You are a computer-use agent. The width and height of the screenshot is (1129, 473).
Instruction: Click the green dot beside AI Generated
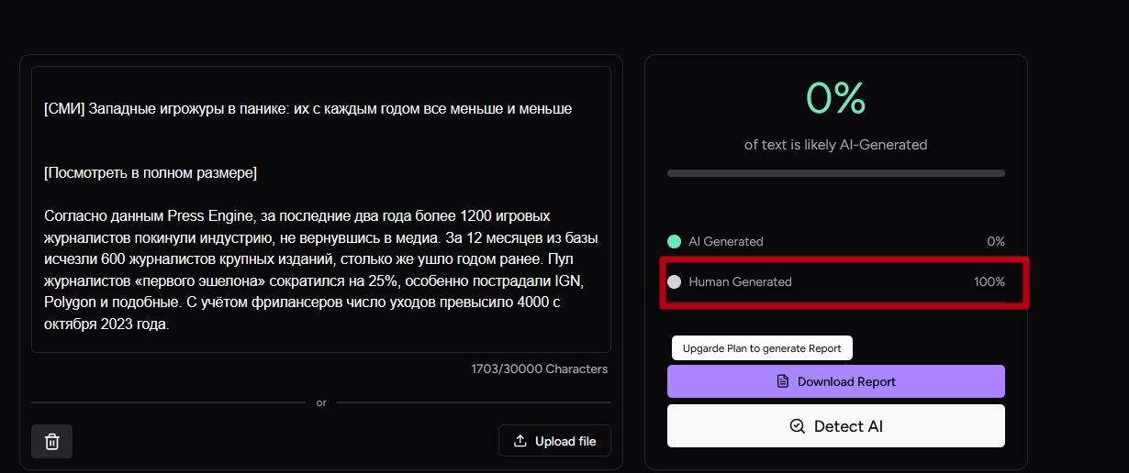tap(674, 241)
